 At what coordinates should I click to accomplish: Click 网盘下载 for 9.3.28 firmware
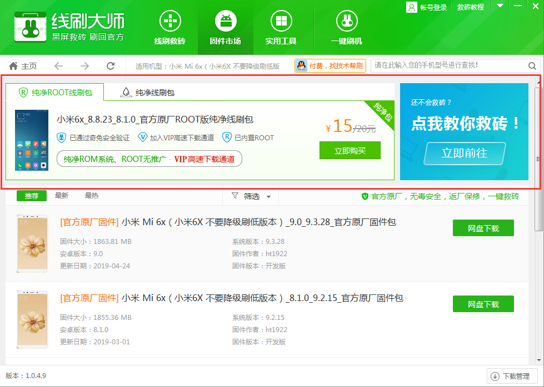(483, 228)
